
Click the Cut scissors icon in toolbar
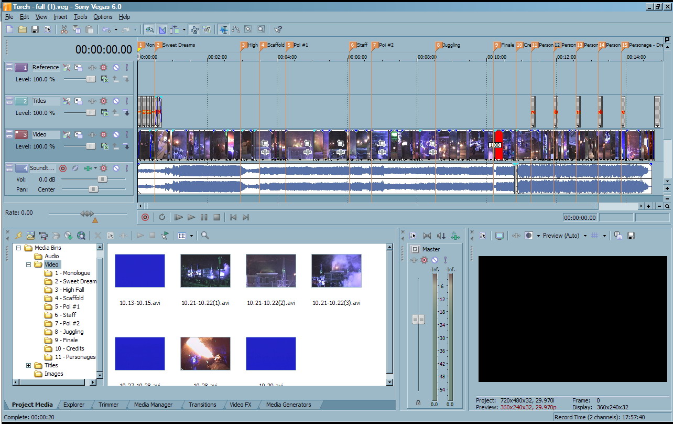pos(64,29)
